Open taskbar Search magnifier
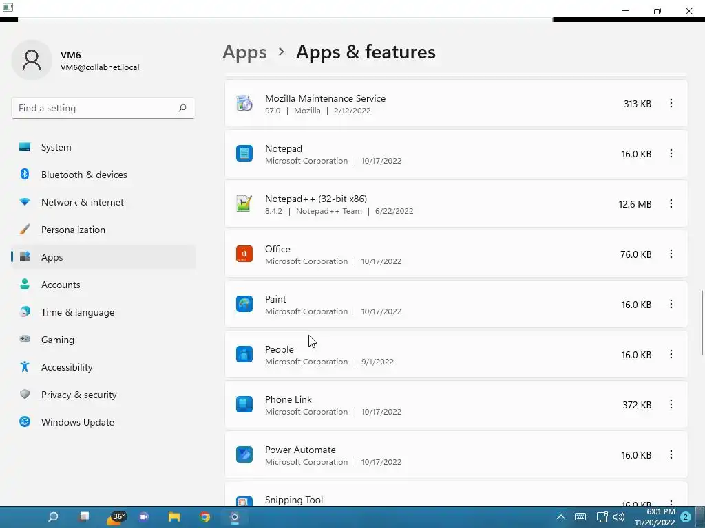 [53, 517]
